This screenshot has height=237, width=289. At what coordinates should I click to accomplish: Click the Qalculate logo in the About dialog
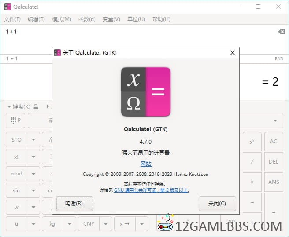[146, 91]
